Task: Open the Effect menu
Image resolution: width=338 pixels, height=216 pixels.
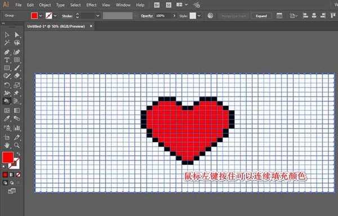Action: click(x=91, y=5)
